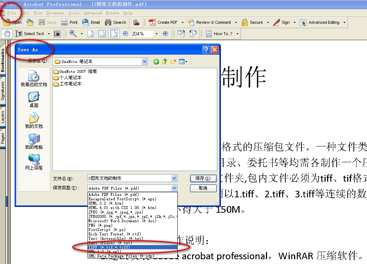The image size is (367, 264).
Task: Click the Search binoculars button
Action: (116, 22)
